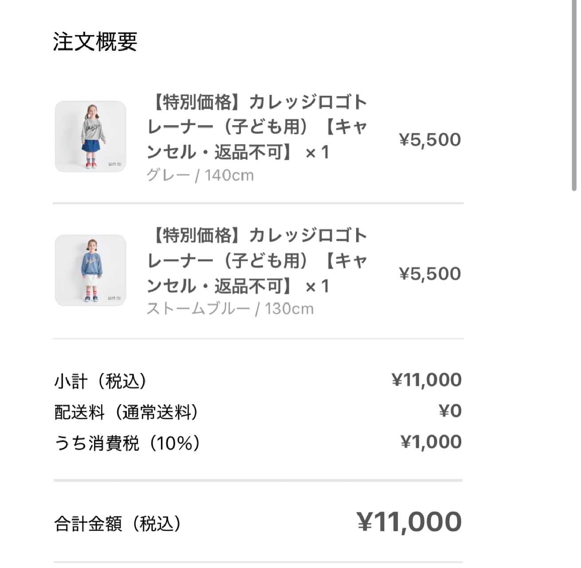Click the うち消費税（10%）label
This screenshot has width=581, height=568.
(127, 443)
